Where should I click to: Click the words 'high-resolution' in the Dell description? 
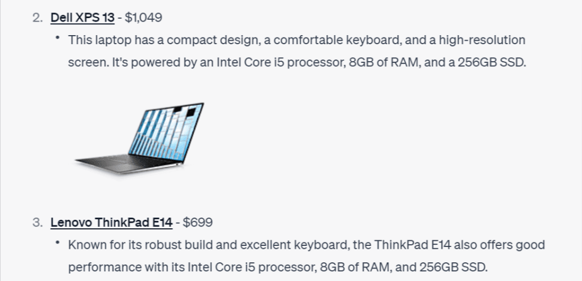point(482,40)
